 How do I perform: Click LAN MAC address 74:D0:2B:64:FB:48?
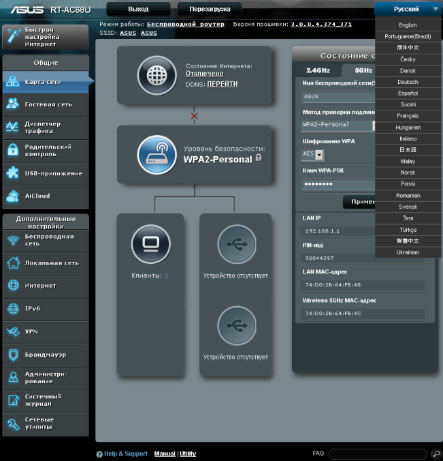click(333, 285)
